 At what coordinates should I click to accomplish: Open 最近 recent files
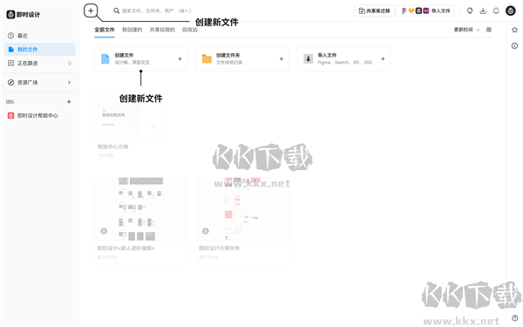click(40, 36)
